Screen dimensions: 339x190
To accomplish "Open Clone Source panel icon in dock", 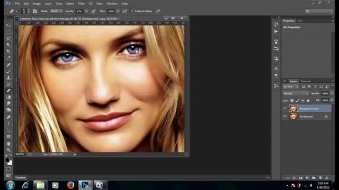I will 276,58.
